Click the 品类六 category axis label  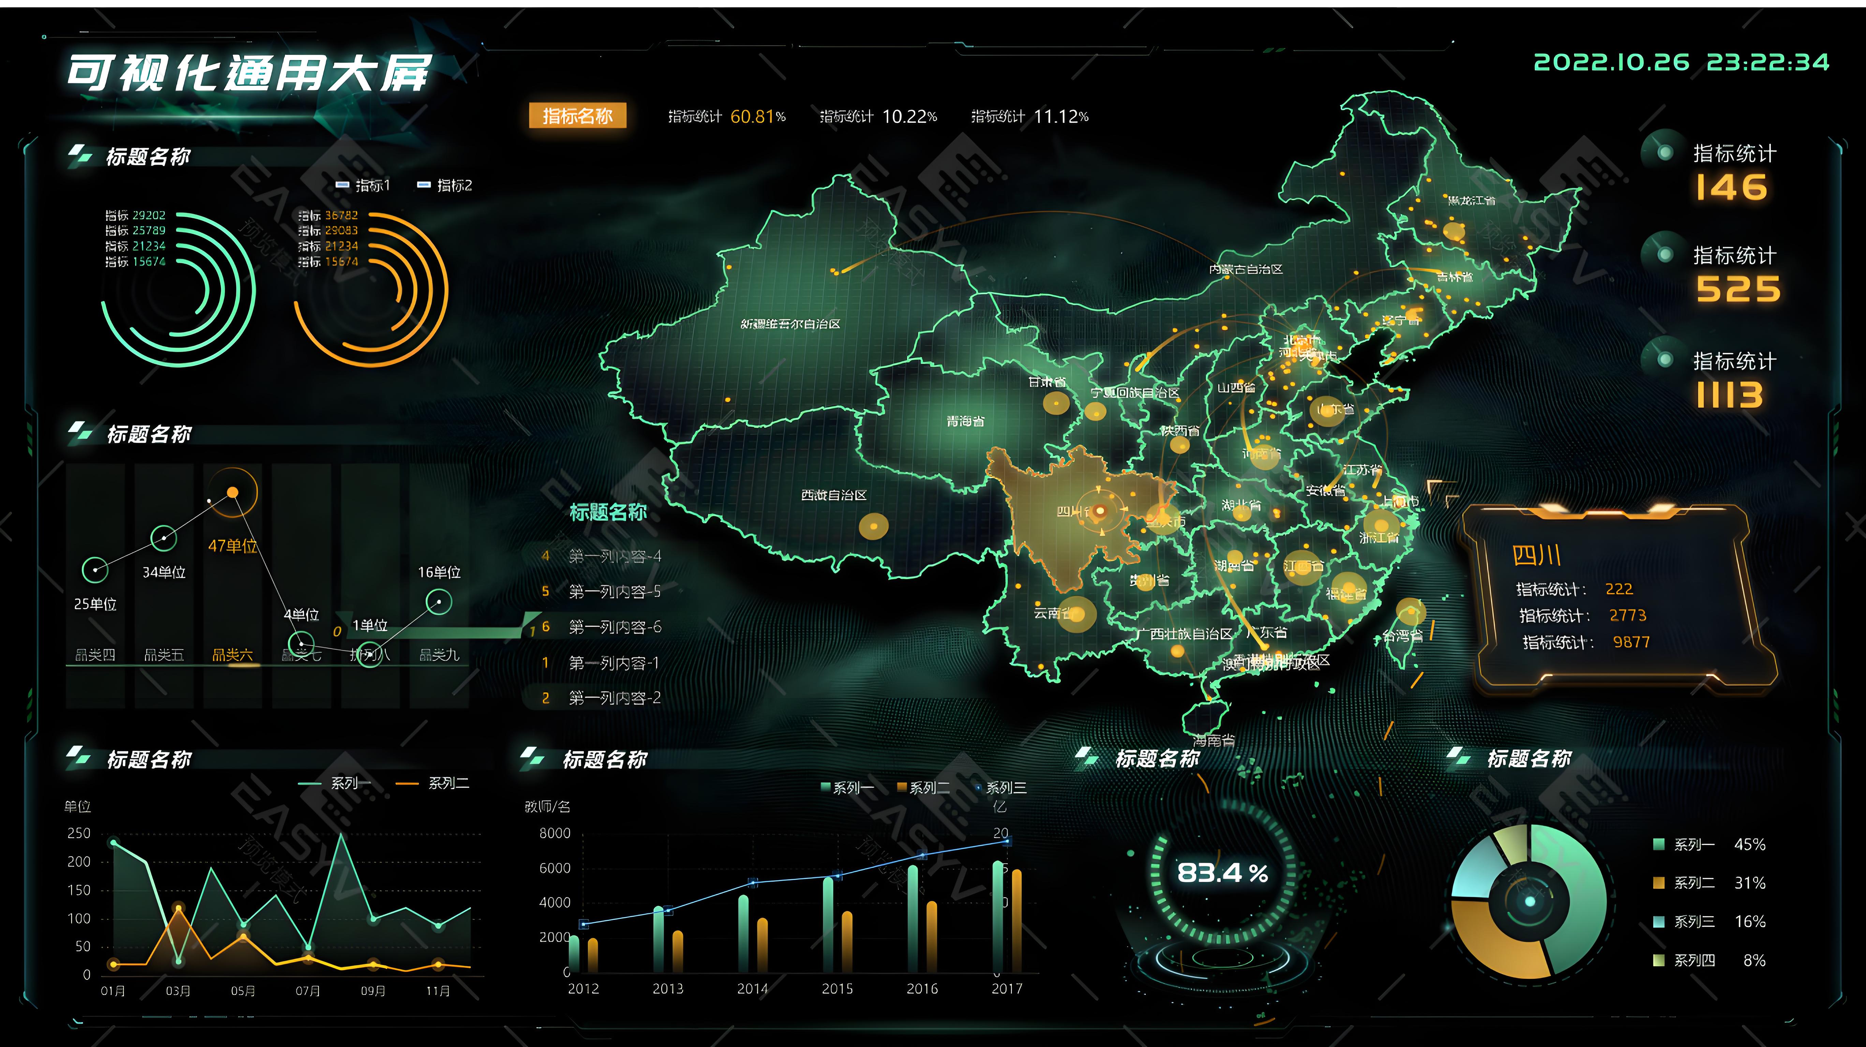click(233, 655)
